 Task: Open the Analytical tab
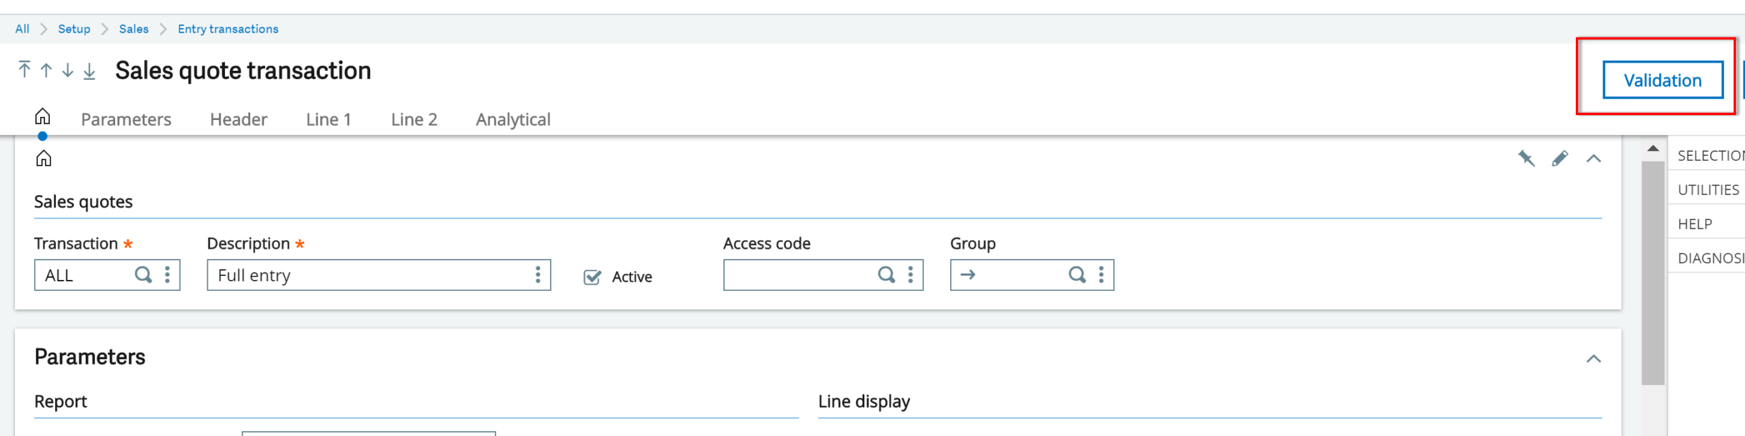tap(513, 120)
